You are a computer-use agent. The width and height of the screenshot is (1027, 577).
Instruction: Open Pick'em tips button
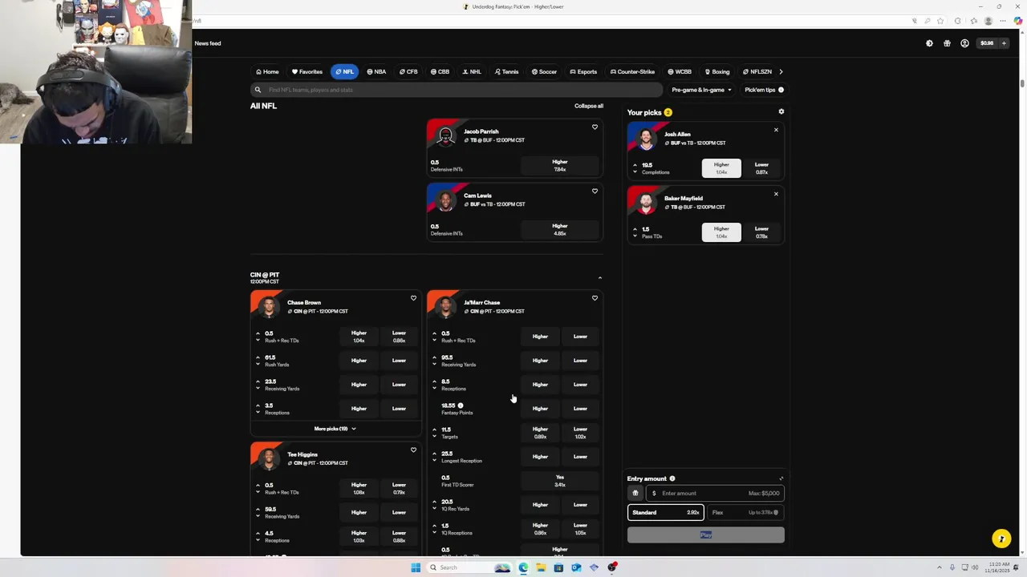pyautogui.click(x=764, y=90)
